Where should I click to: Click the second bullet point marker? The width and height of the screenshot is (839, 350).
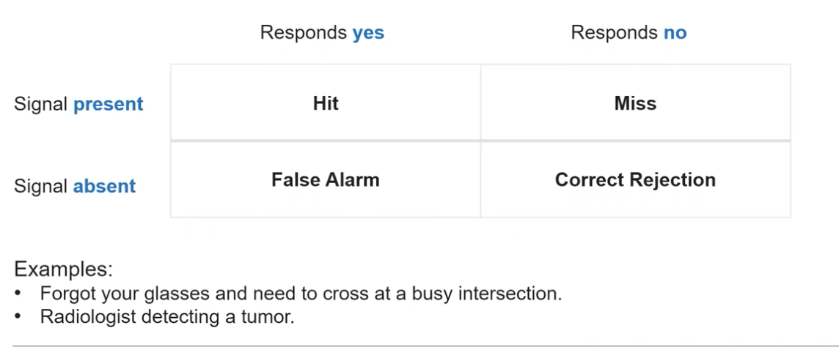point(18,316)
